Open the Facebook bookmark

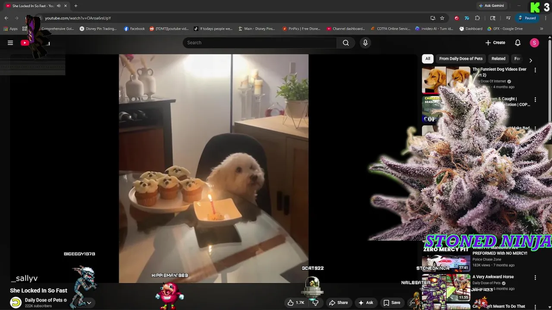tap(134, 29)
